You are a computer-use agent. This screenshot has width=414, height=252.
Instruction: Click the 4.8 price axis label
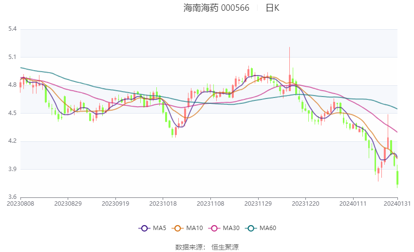pos(12,85)
